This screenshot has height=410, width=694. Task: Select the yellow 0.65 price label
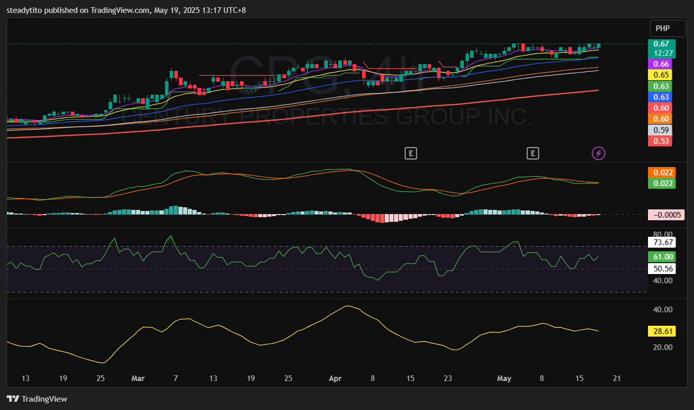[x=660, y=74]
